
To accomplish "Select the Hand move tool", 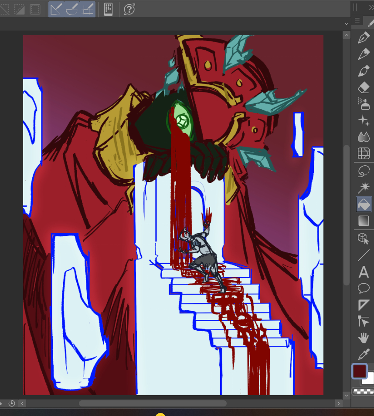I will click(363, 338).
